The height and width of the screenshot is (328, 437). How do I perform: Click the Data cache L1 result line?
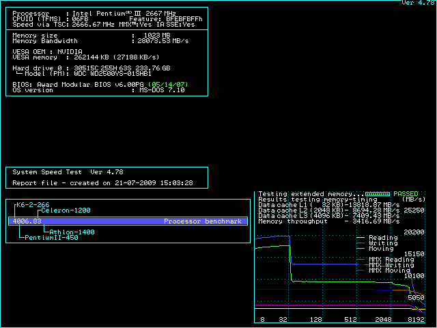(329, 205)
